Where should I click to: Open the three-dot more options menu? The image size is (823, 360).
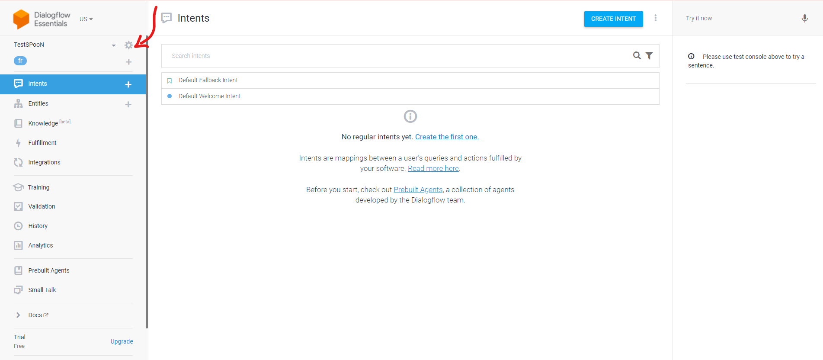[655, 18]
